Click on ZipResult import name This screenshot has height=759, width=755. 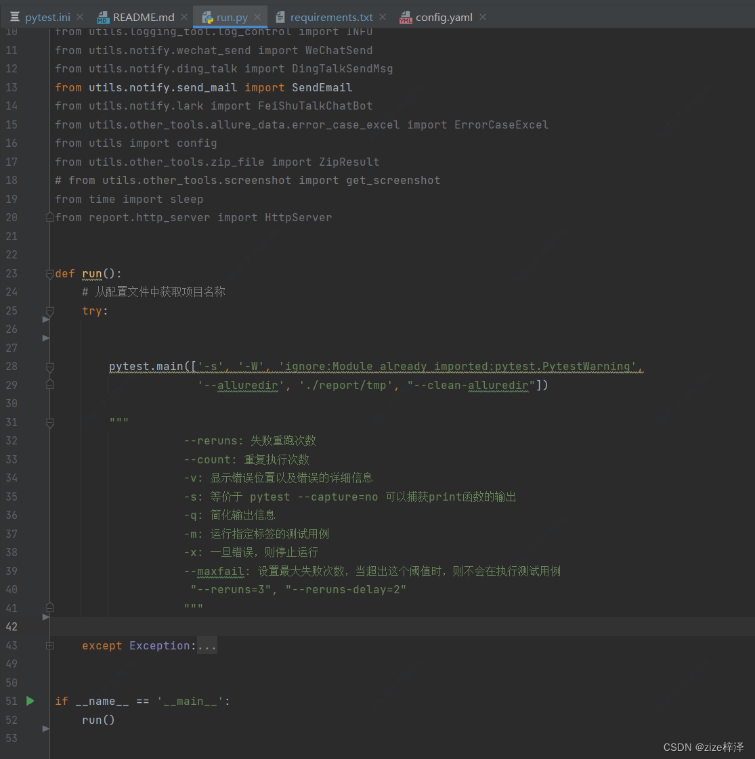(x=349, y=162)
